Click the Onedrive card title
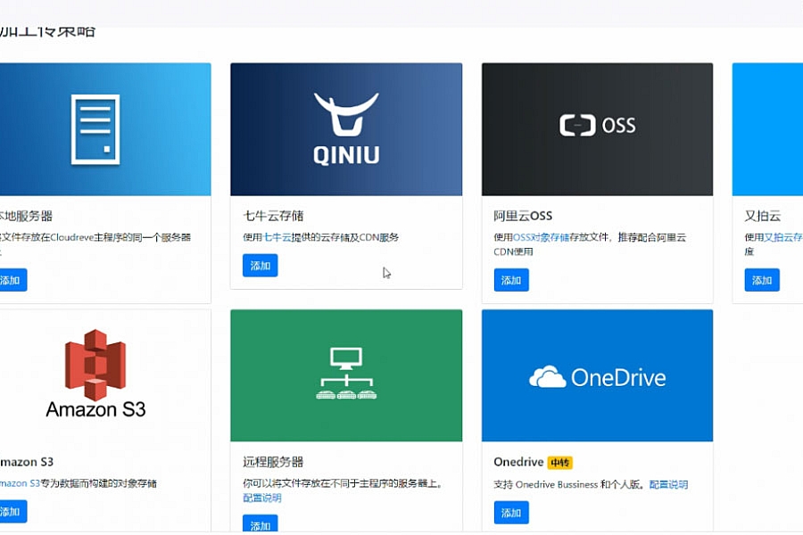Image resolution: width=803 pixels, height=535 pixels. [x=518, y=462]
